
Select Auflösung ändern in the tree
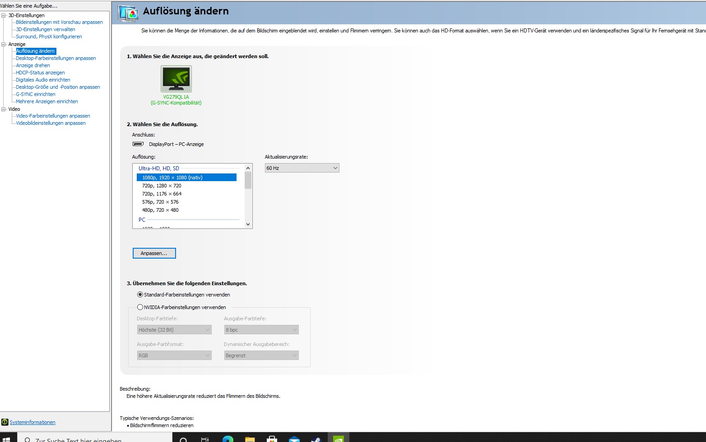coord(36,51)
